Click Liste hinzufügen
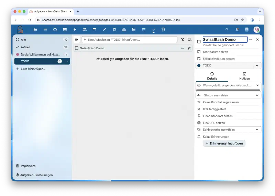Viewport: 275px width, 196px height. click(x=42, y=69)
